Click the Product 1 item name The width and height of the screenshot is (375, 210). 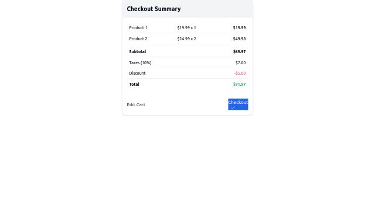(x=138, y=27)
